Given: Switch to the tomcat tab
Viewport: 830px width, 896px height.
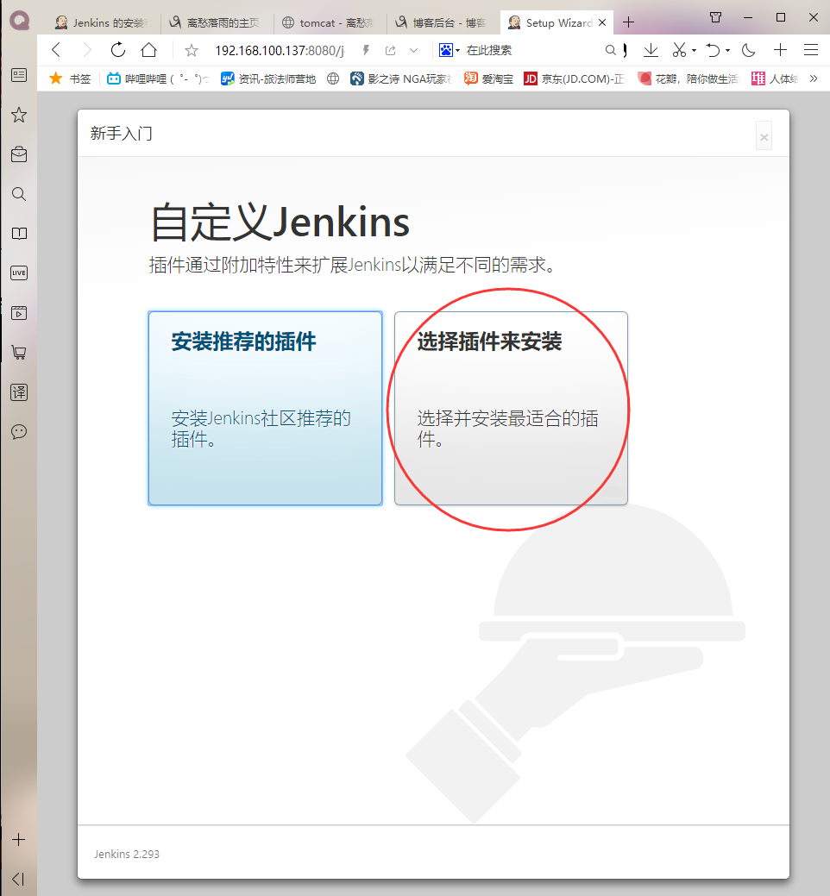Looking at the screenshot, I should pos(328,22).
